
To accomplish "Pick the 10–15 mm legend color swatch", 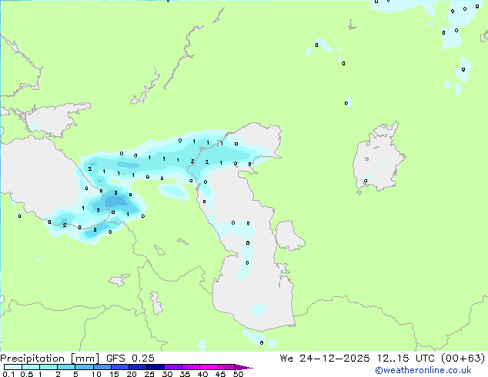I will tap(102, 367).
